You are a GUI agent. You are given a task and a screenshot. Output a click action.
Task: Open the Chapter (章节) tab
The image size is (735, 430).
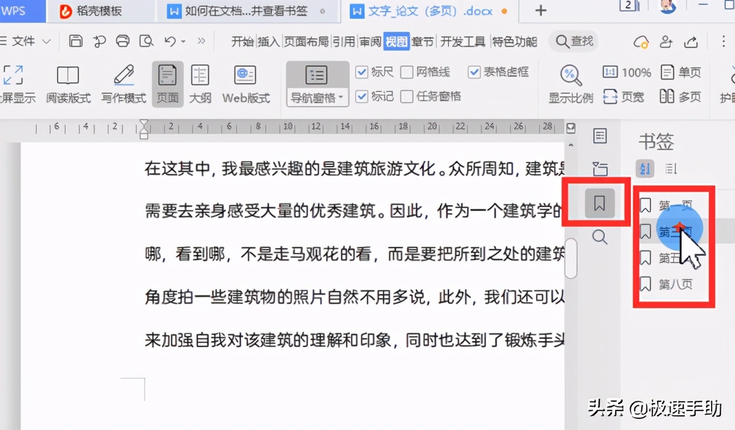pyautogui.click(x=423, y=42)
